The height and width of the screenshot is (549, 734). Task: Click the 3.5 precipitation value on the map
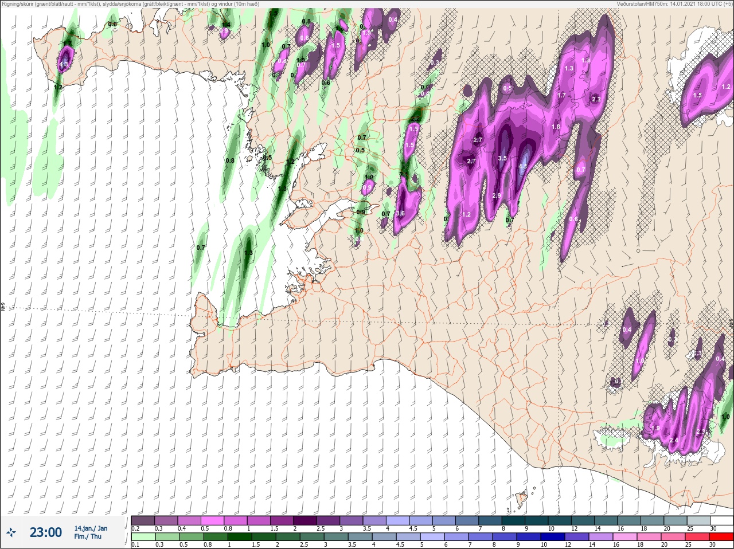point(502,158)
